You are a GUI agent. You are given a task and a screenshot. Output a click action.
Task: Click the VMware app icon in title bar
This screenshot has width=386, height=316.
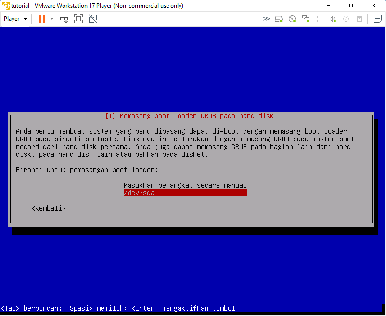point(5,5)
